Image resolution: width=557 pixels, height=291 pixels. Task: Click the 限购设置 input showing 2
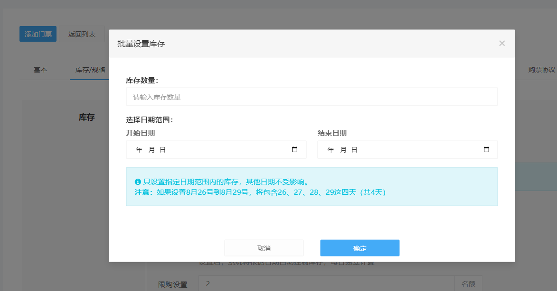(326, 284)
